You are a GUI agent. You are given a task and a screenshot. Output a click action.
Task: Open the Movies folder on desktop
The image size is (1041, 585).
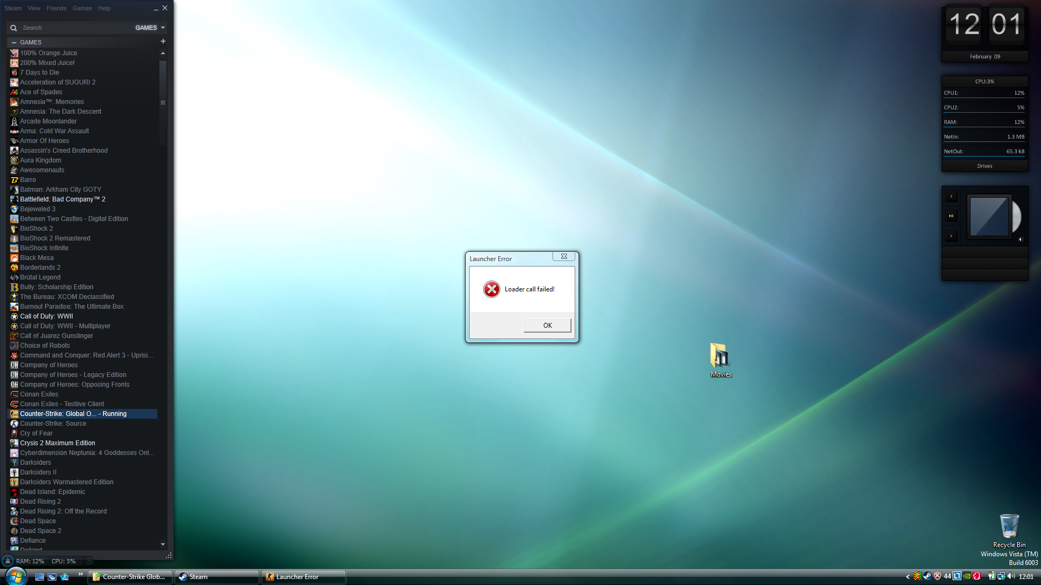point(721,357)
